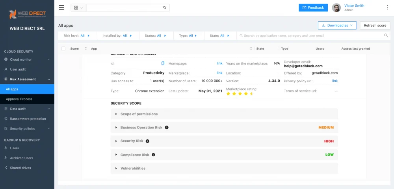Select All apps in sidebar
The height and width of the screenshot is (189, 394).
[27, 89]
